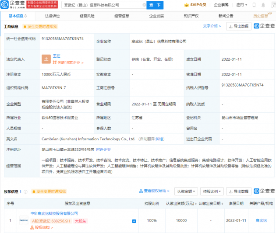Switch to 经营信息 tab
Screen dimensions: 276x233
point(122,16)
